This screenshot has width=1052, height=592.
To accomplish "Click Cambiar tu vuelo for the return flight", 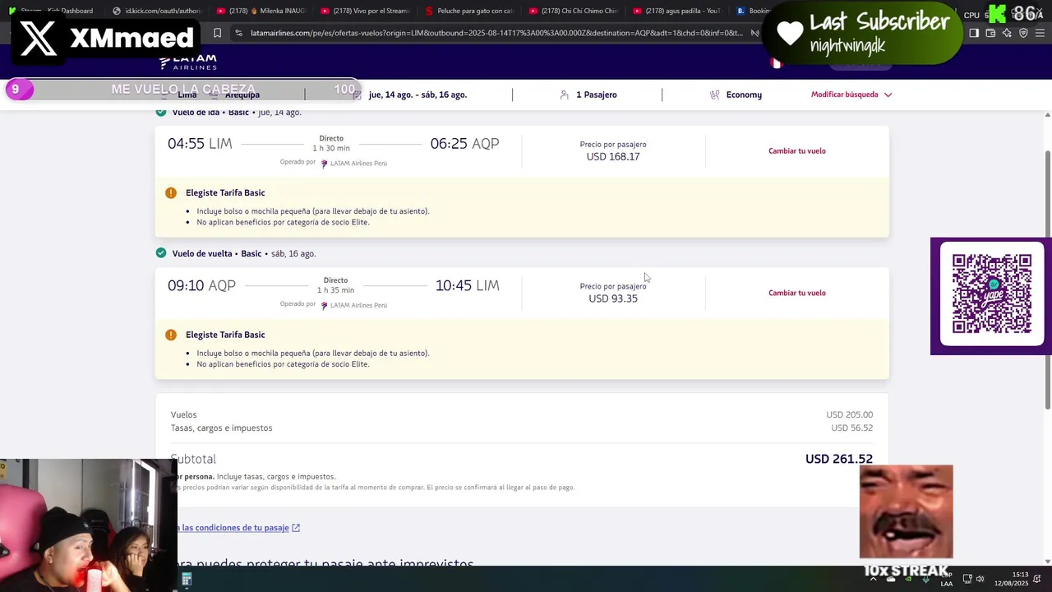I will pyautogui.click(x=797, y=293).
